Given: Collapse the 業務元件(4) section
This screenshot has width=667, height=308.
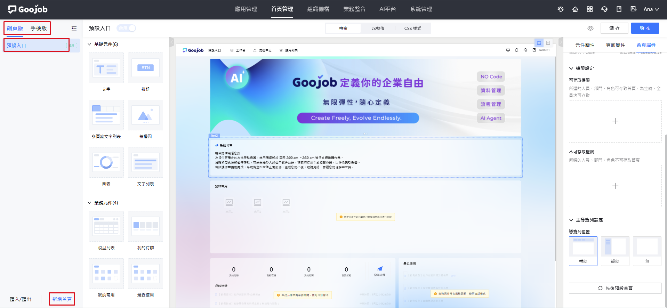Looking at the screenshot, I should (x=89, y=203).
